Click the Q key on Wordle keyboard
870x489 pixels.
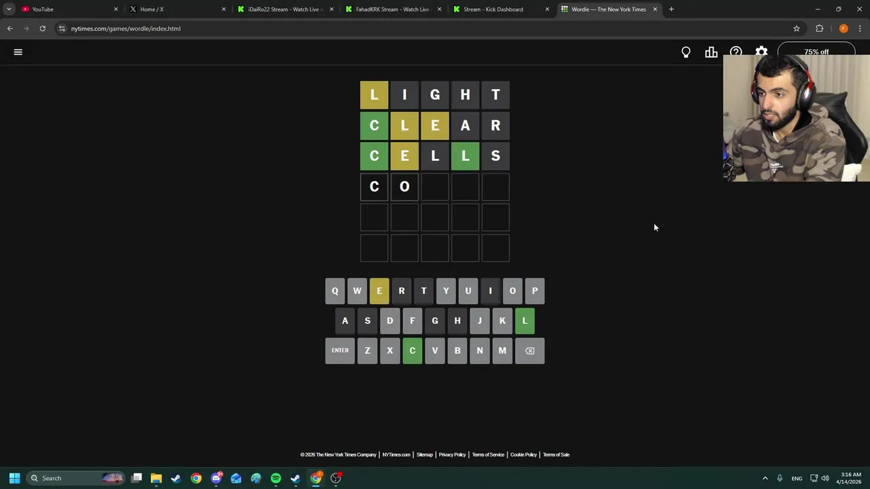[334, 291]
